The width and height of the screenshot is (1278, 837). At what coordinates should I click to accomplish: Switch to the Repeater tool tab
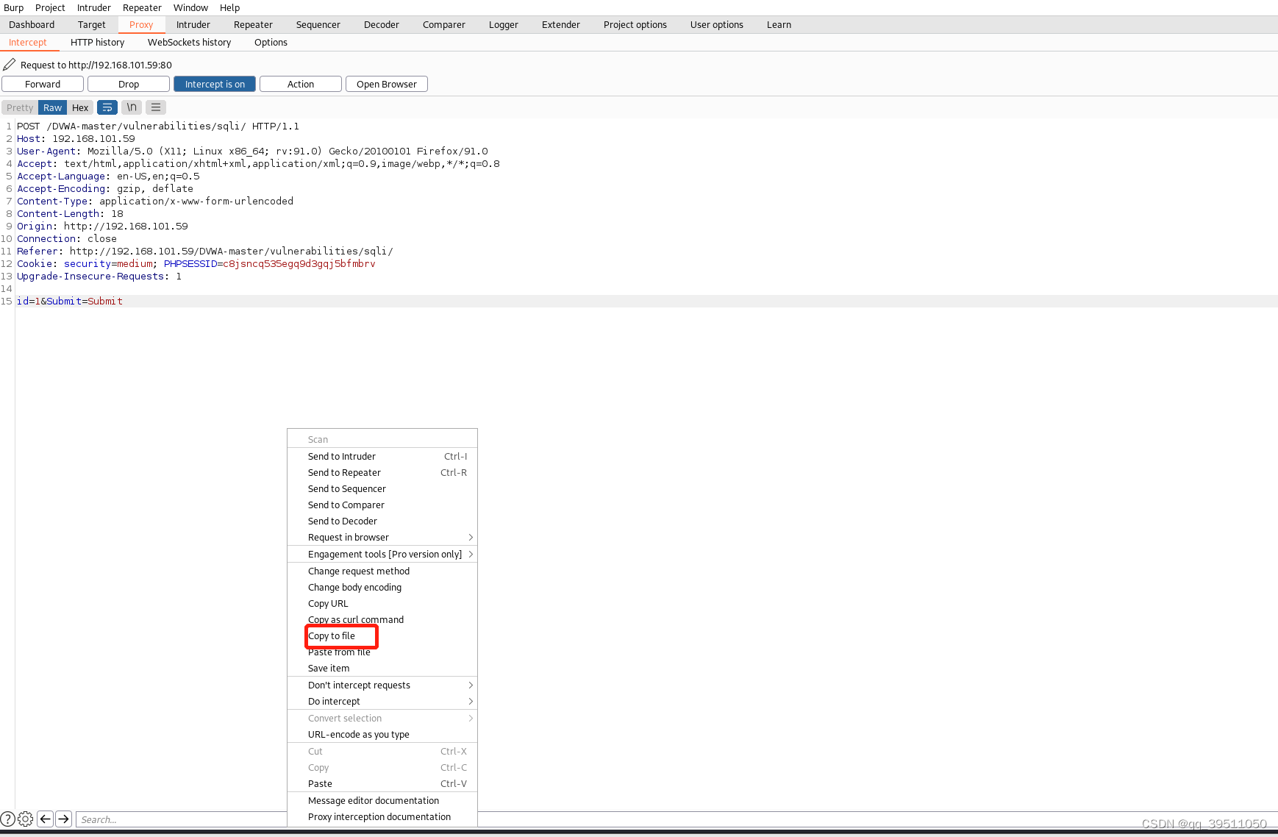253,24
